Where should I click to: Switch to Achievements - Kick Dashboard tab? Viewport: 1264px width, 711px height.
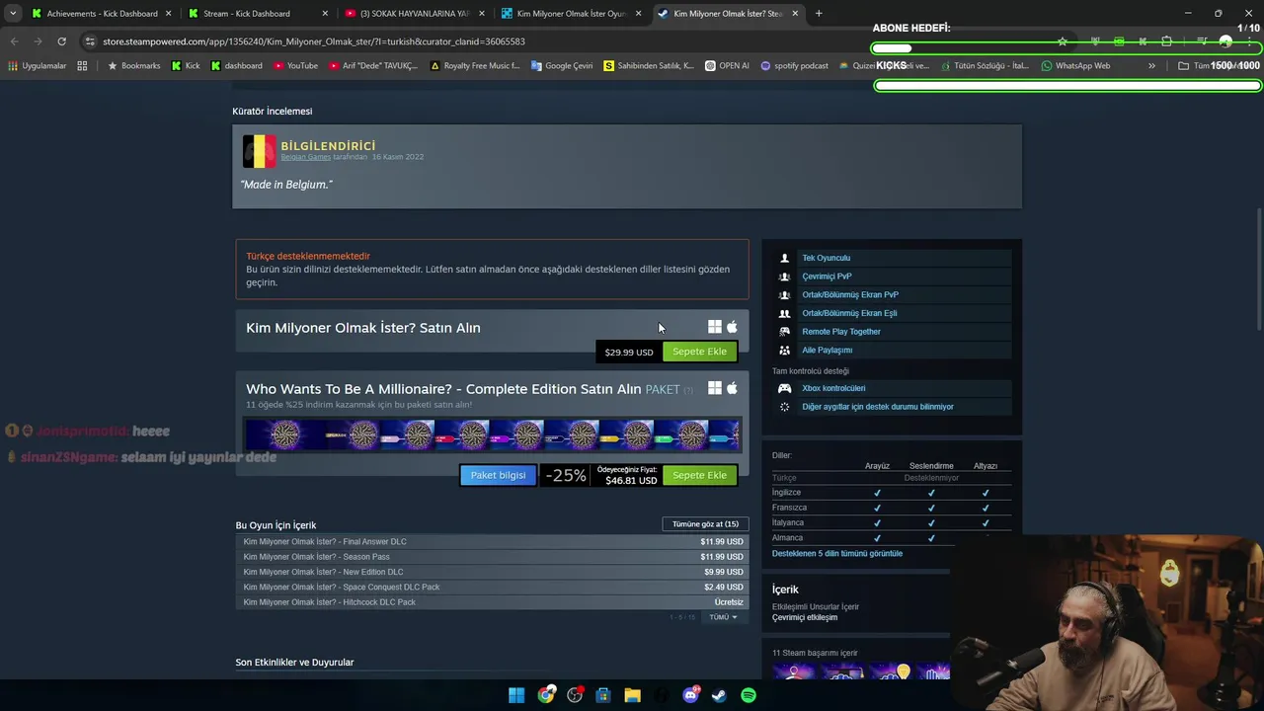101,14
